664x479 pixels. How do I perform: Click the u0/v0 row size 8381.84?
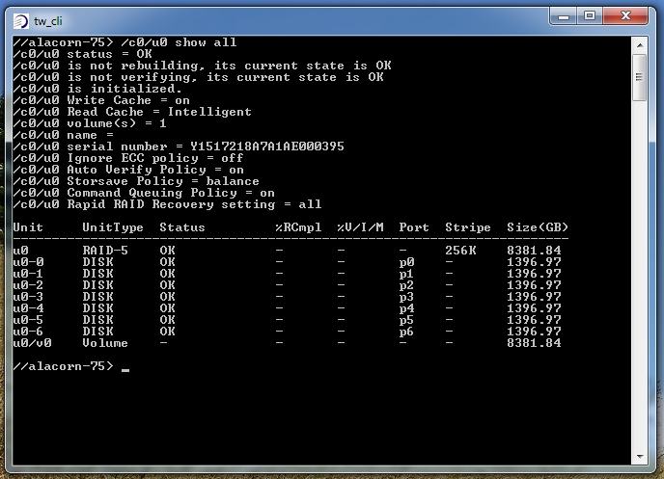coord(534,343)
